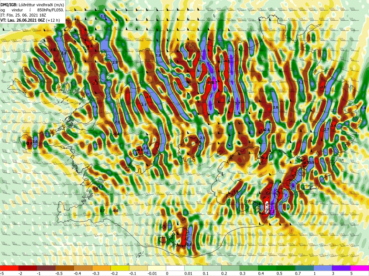The width and height of the screenshot is (369, 276).
Task: Click the '850hPa/FL050.' text
Action: tap(51, 10)
